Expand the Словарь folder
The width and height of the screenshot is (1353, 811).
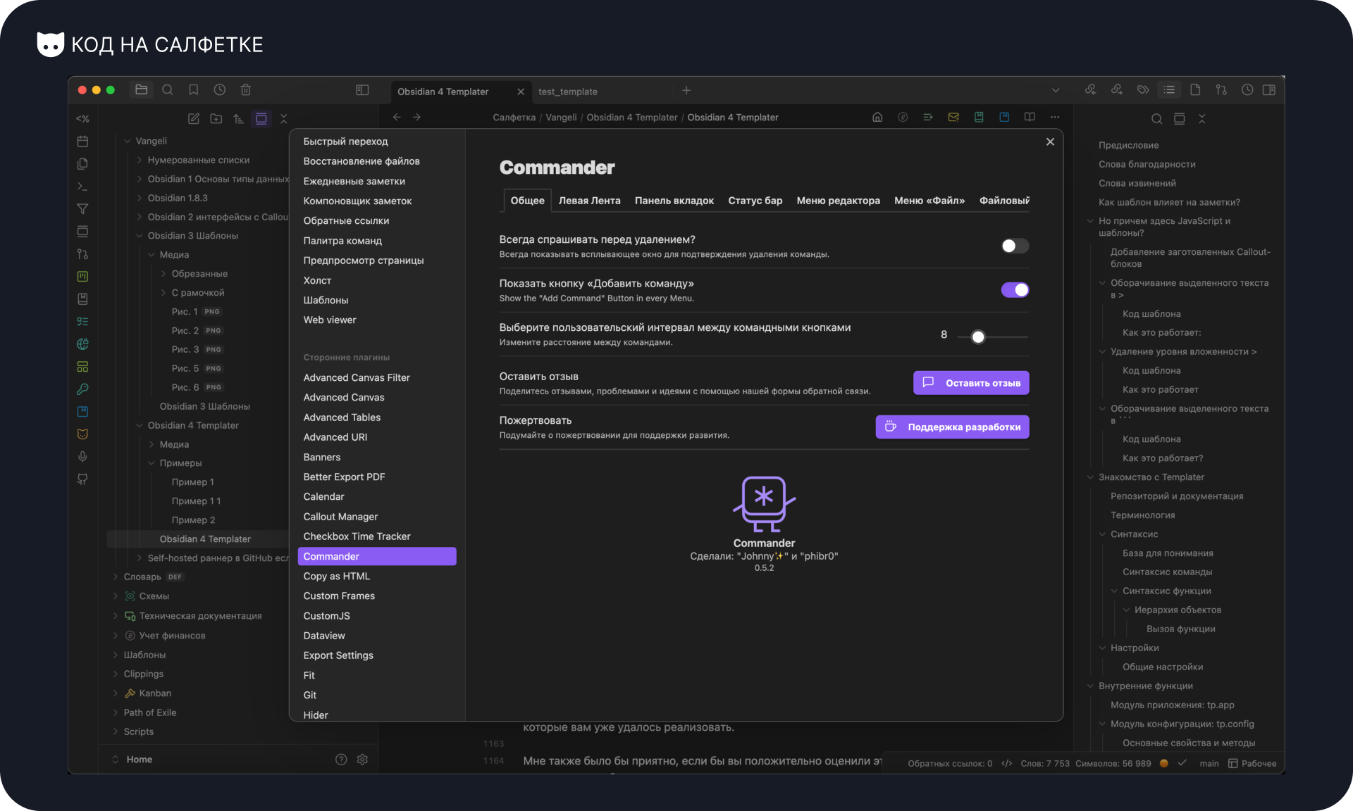(x=116, y=577)
